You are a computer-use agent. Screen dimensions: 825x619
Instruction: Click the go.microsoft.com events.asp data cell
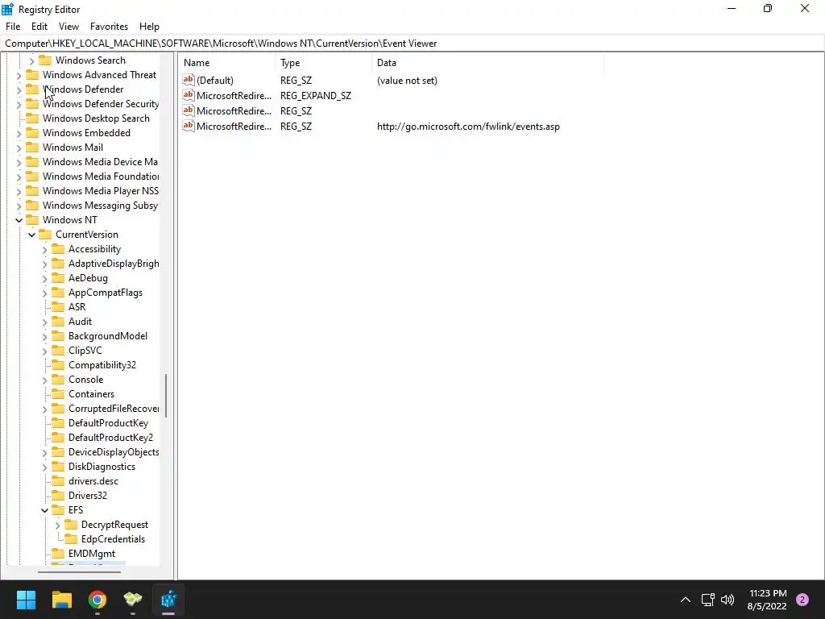pos(468,127)
